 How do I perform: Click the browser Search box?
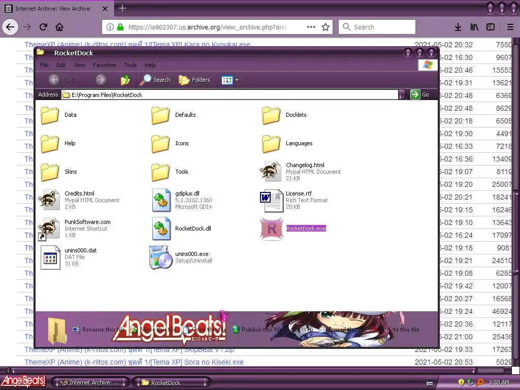tap(377, 27)
